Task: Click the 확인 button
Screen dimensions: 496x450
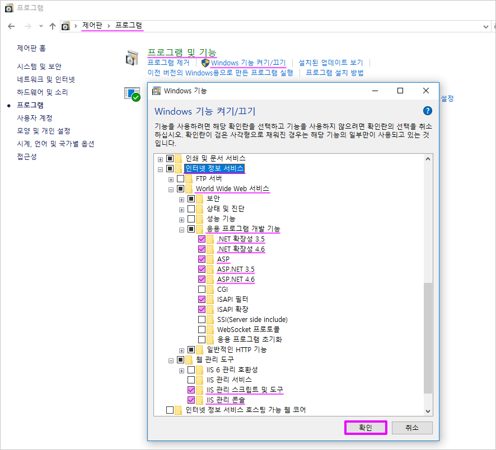Action: (x=366, y=427)
